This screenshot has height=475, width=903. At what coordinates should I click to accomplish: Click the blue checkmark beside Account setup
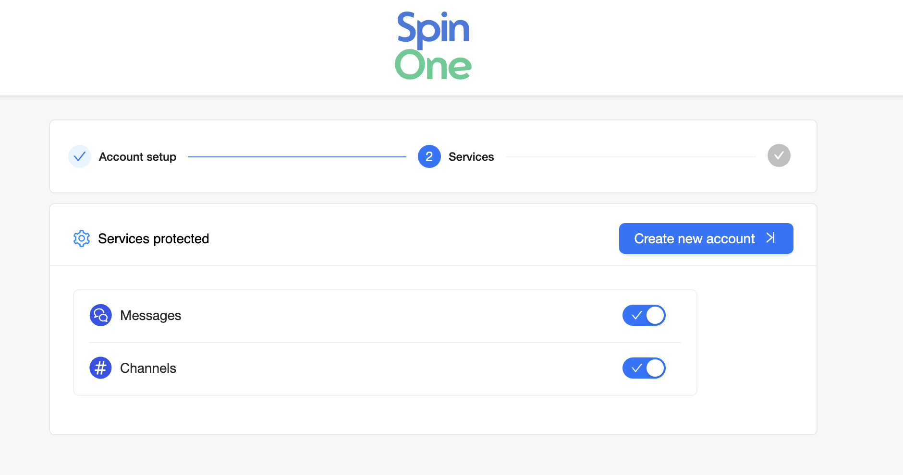[80, 156]
